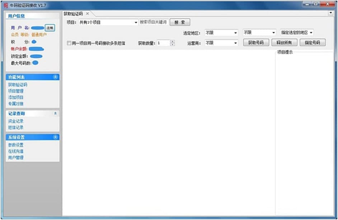
Task: Open 专属对接 in the sidebar
Action: click(x=16, y=104)
